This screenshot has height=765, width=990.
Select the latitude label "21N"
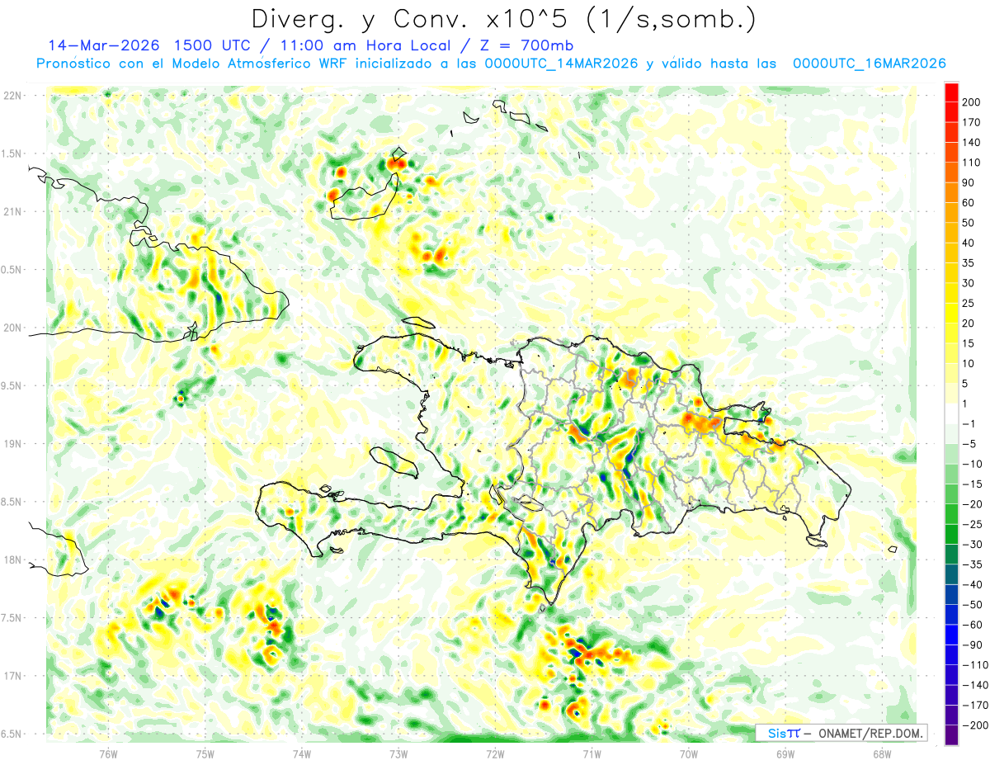(12, 212)
